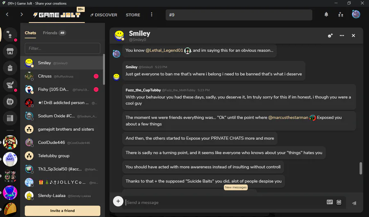The width and height of the screenshot is (369, 217).
Task: Open the Sodium Oxide chat
Action: click(61, 116)
